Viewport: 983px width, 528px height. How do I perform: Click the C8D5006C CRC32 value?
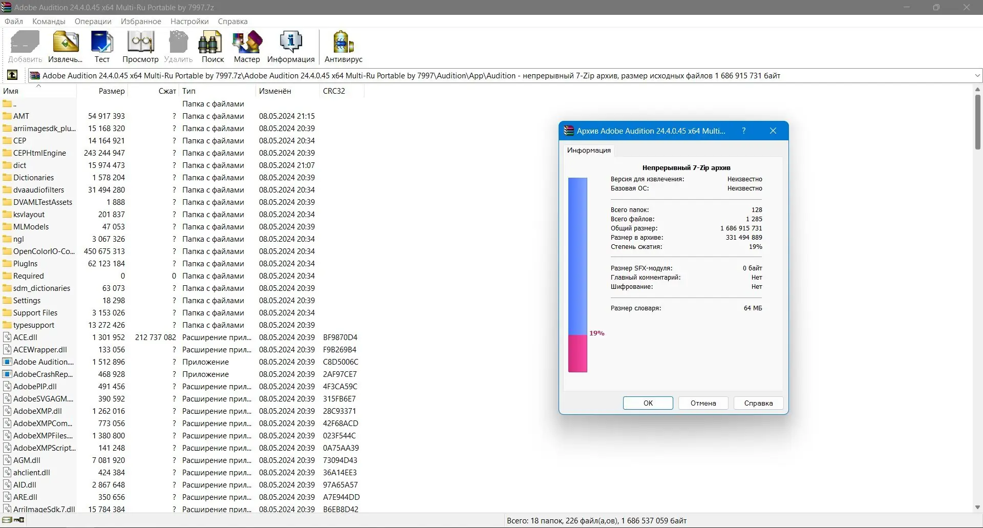(x=340, y=362)
